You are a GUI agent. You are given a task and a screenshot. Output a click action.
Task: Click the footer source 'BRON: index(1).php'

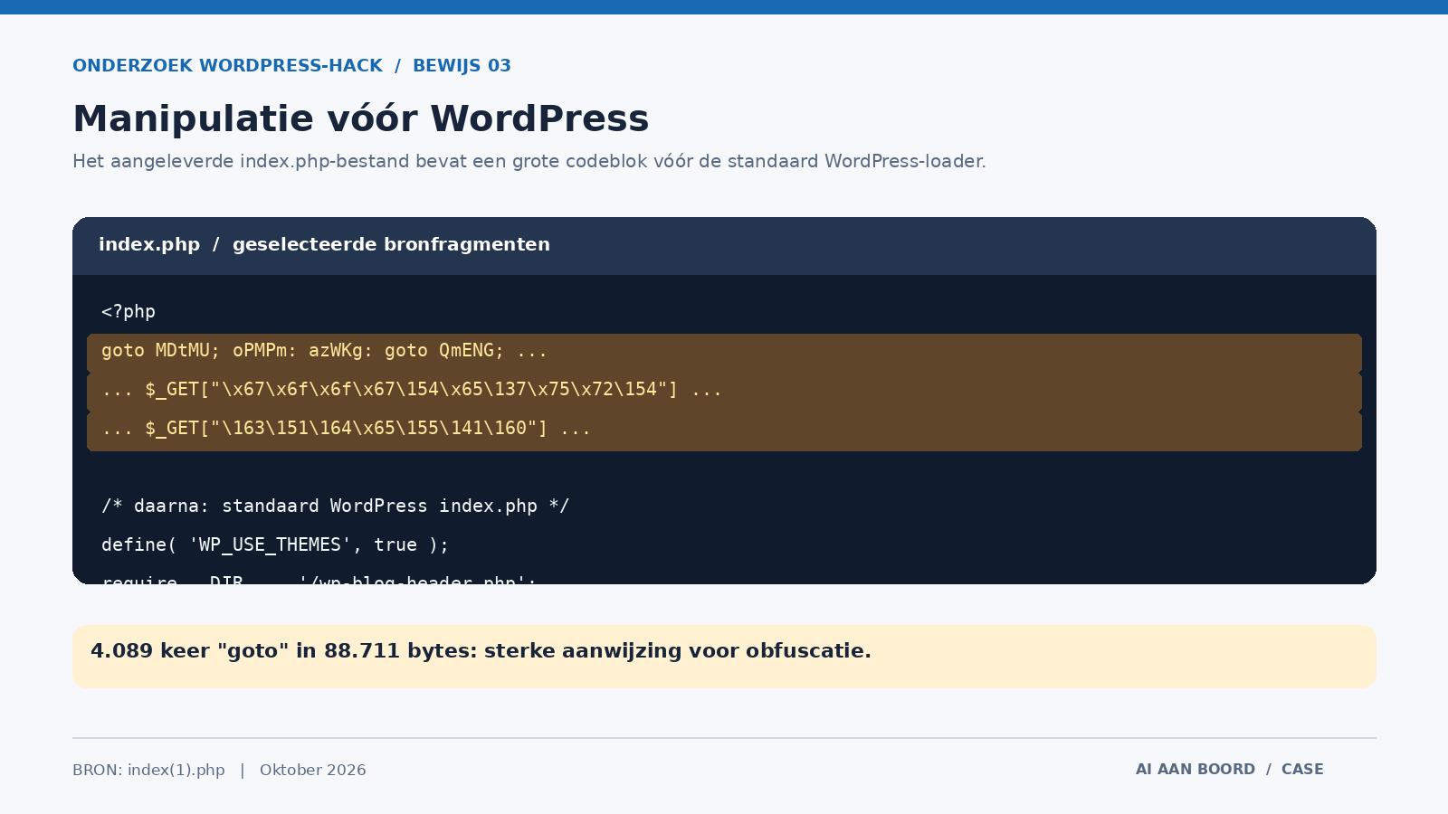coord(148,770)
